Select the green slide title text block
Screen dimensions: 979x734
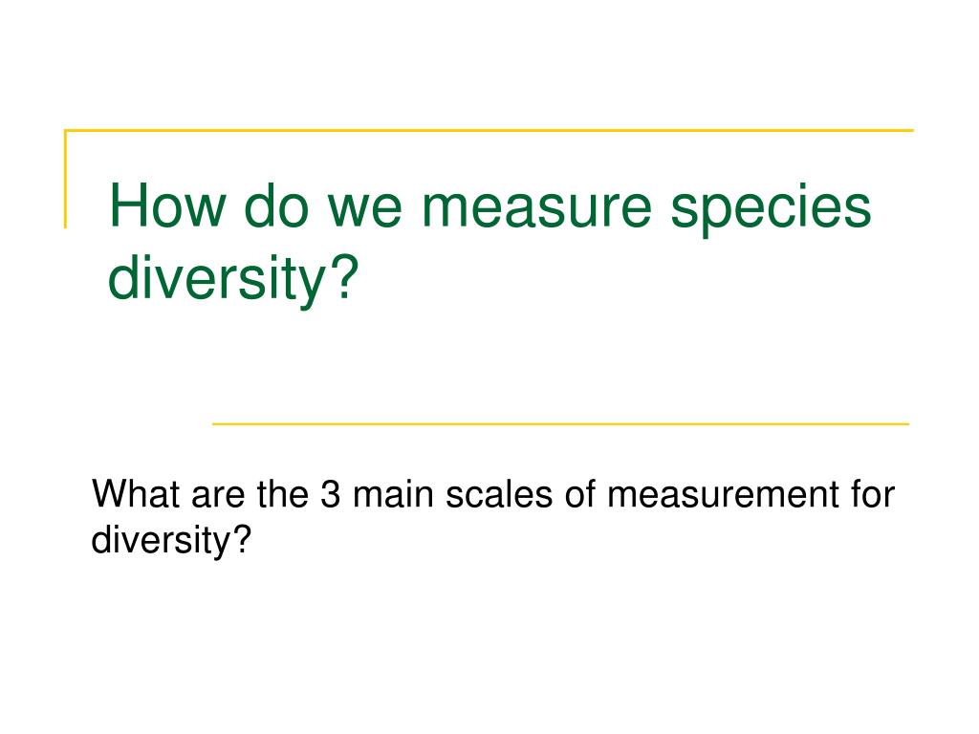[490, 242]
